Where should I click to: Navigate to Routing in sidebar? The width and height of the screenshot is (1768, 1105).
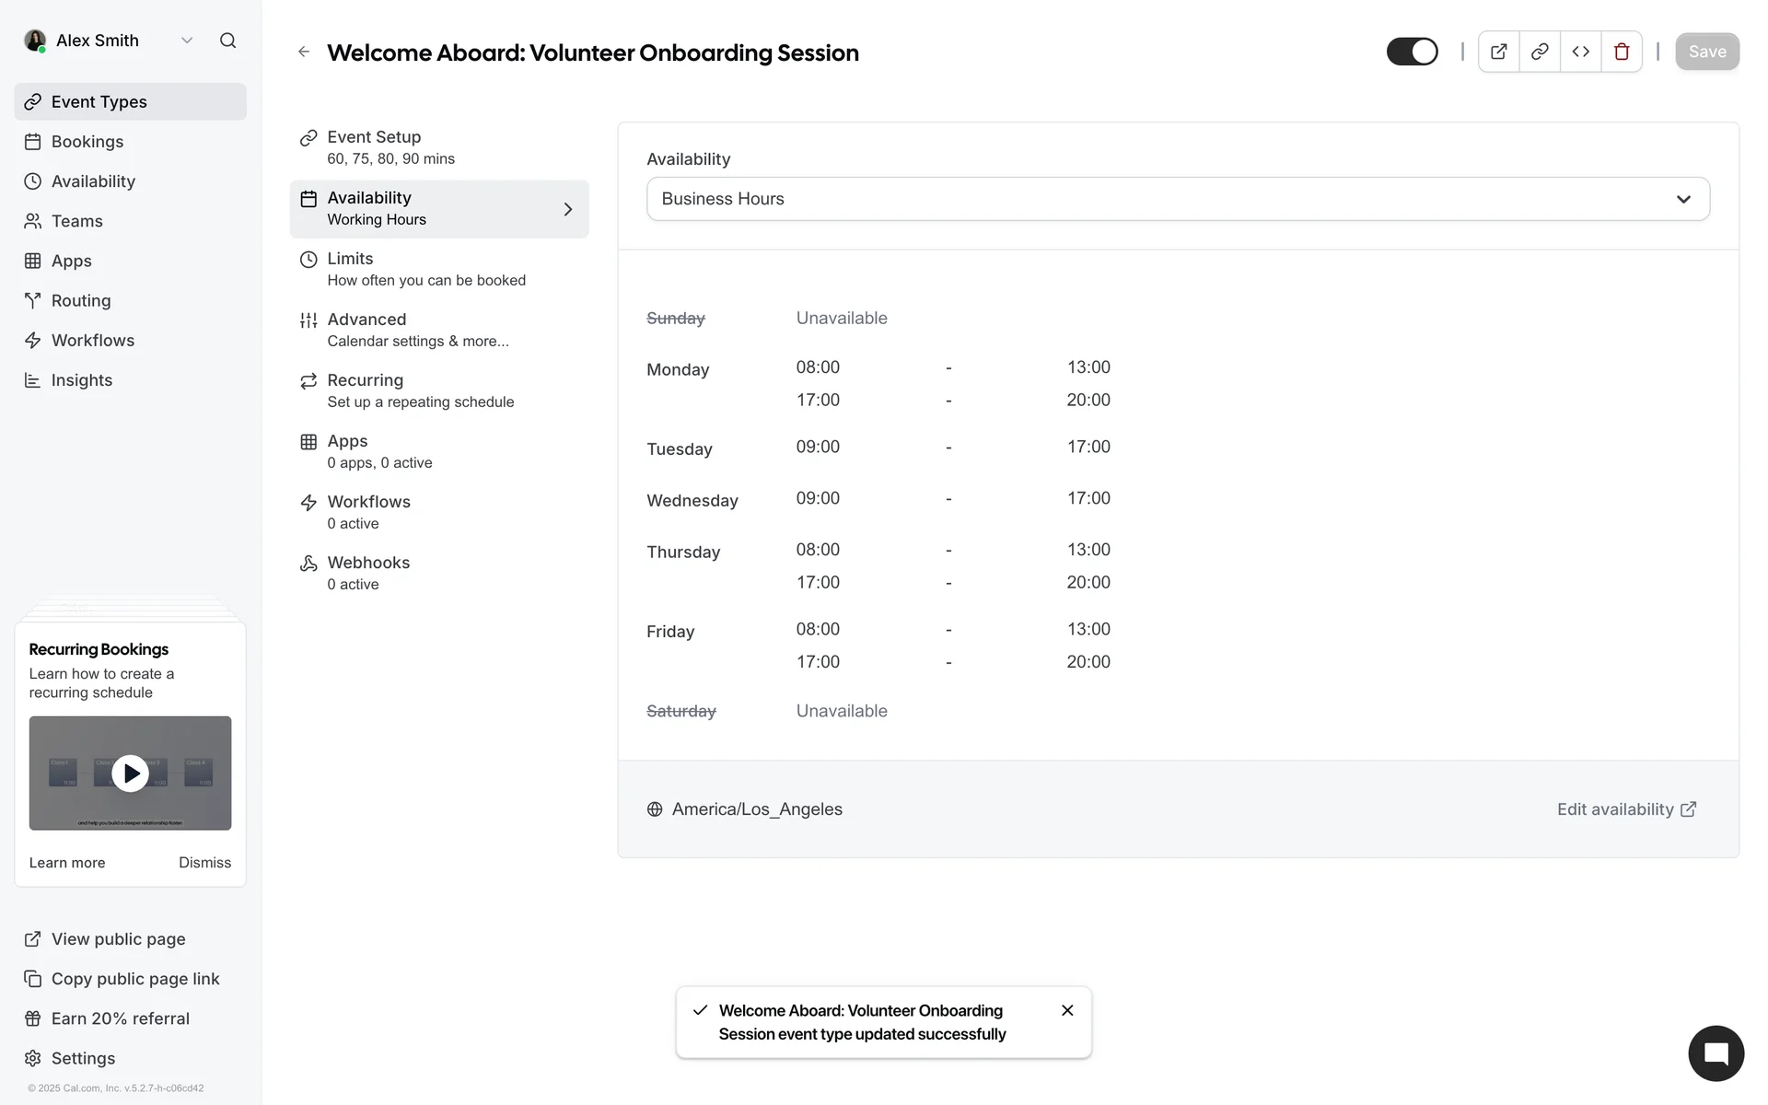(81, 301)
